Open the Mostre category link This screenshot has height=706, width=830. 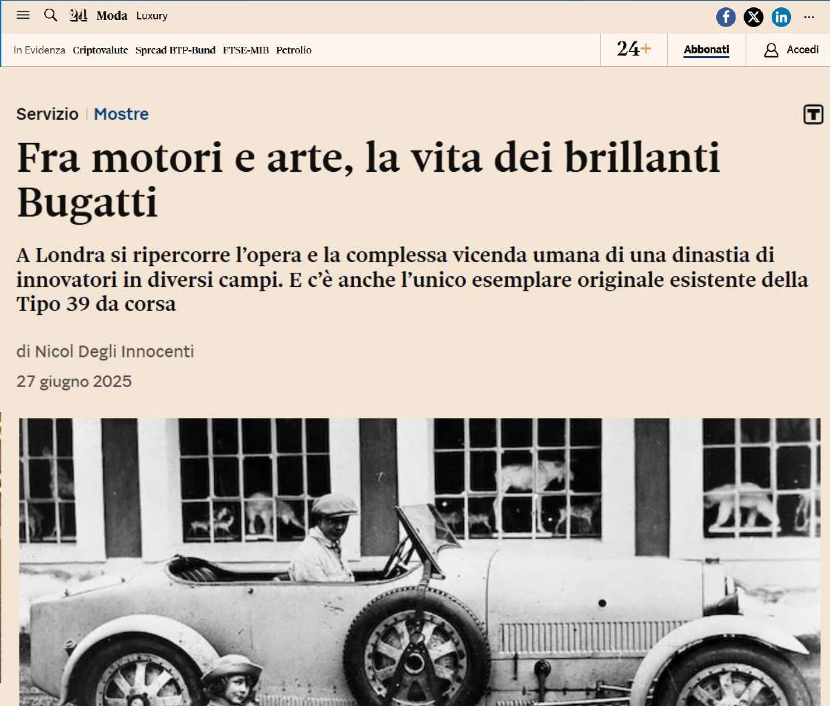click(121, 114)
